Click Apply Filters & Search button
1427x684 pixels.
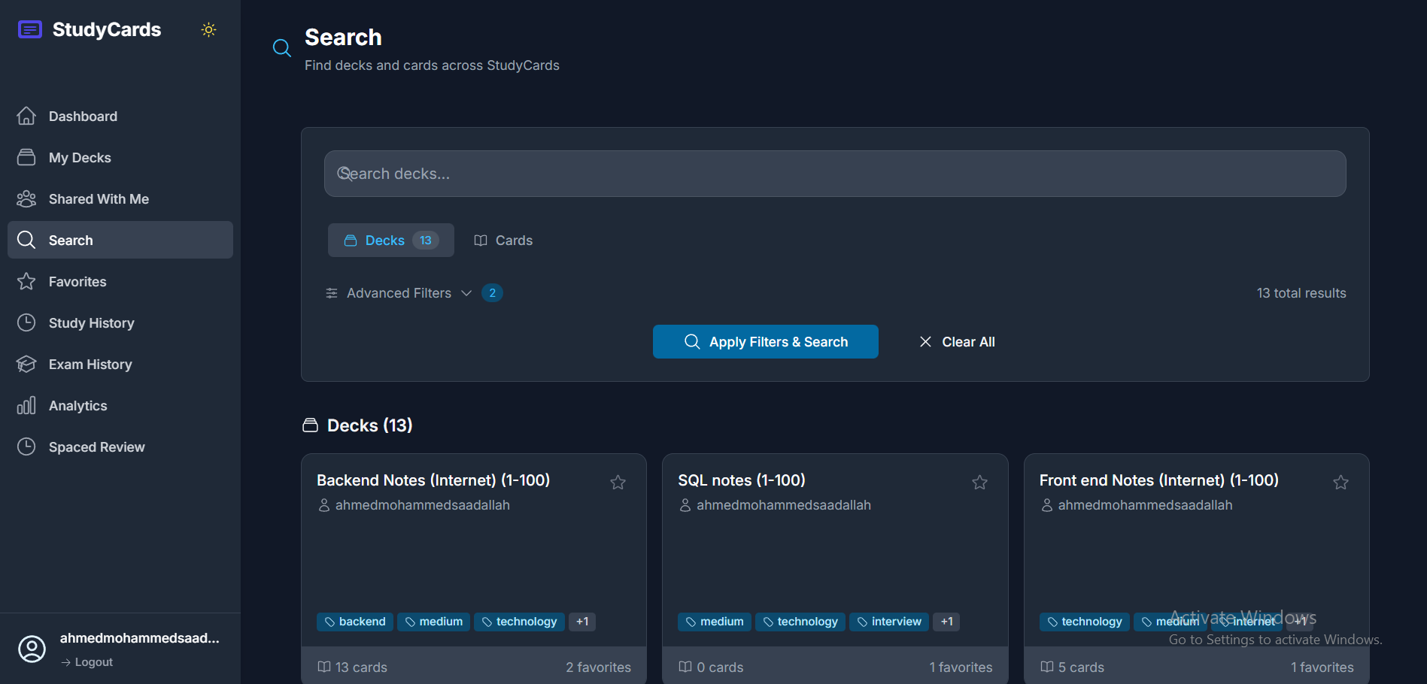[766, 341]
